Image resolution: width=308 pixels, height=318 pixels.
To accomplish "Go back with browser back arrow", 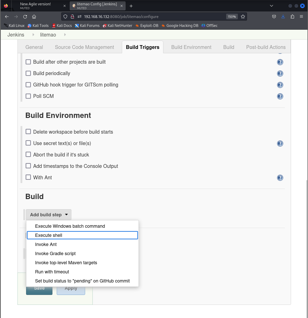I will (7, 16).
